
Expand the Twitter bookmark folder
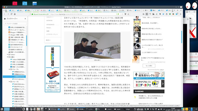pyautogui.click(x=7, y=55)
